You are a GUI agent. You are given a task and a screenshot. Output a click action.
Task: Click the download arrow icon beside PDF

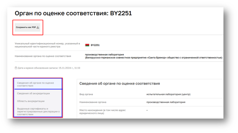click(38, 27)
